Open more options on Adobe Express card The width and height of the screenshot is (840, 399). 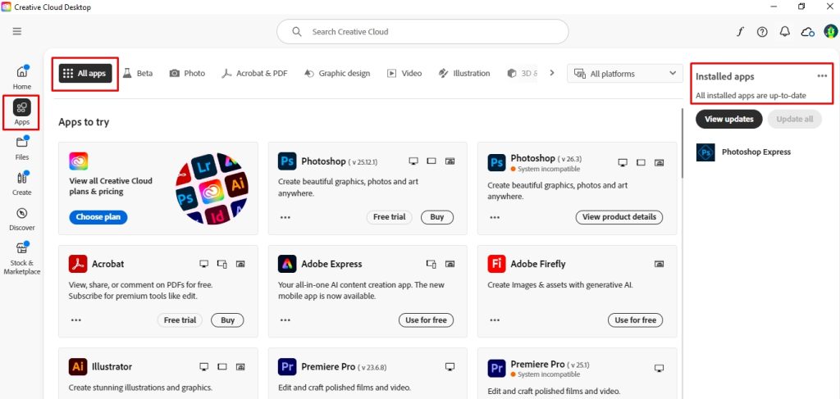click(285, 320)
